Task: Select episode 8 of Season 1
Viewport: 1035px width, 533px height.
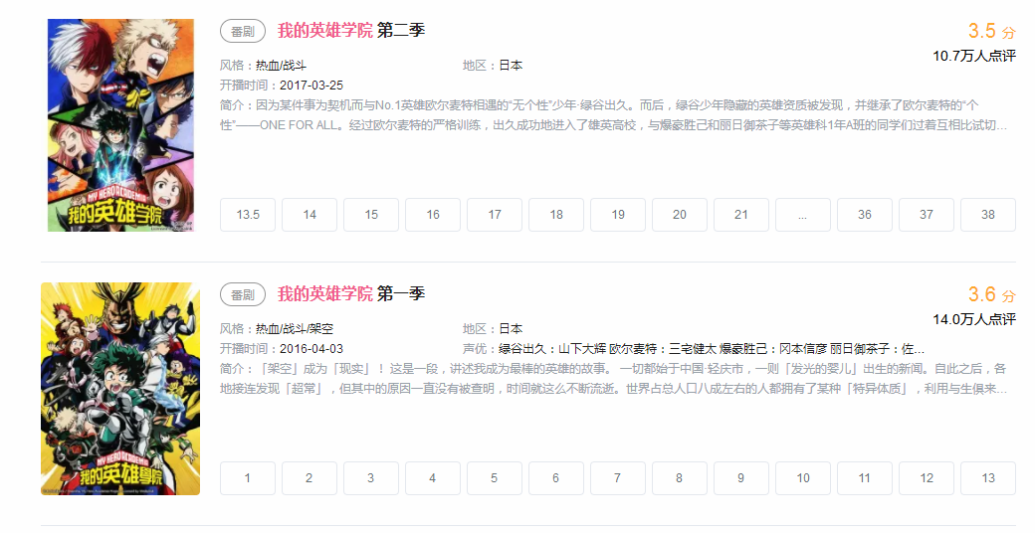Action: coord(680,478)
